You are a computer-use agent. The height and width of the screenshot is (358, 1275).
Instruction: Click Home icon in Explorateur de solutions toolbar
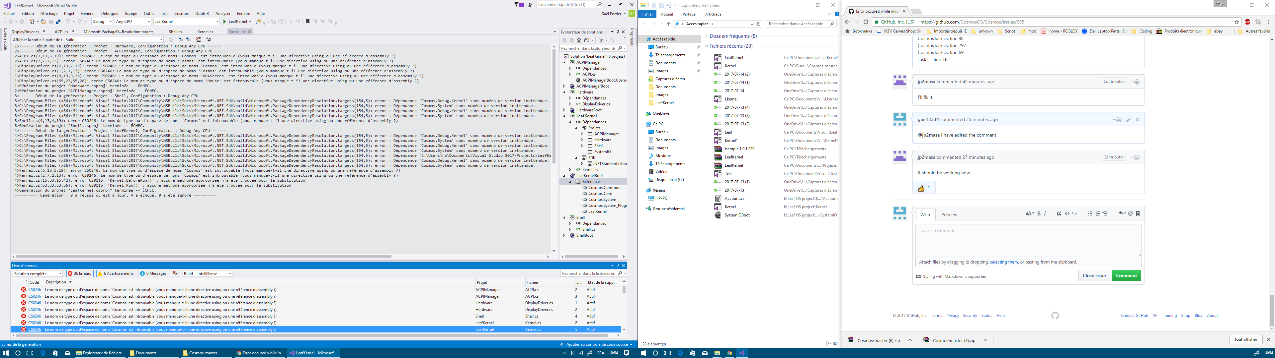coord(579,40)
